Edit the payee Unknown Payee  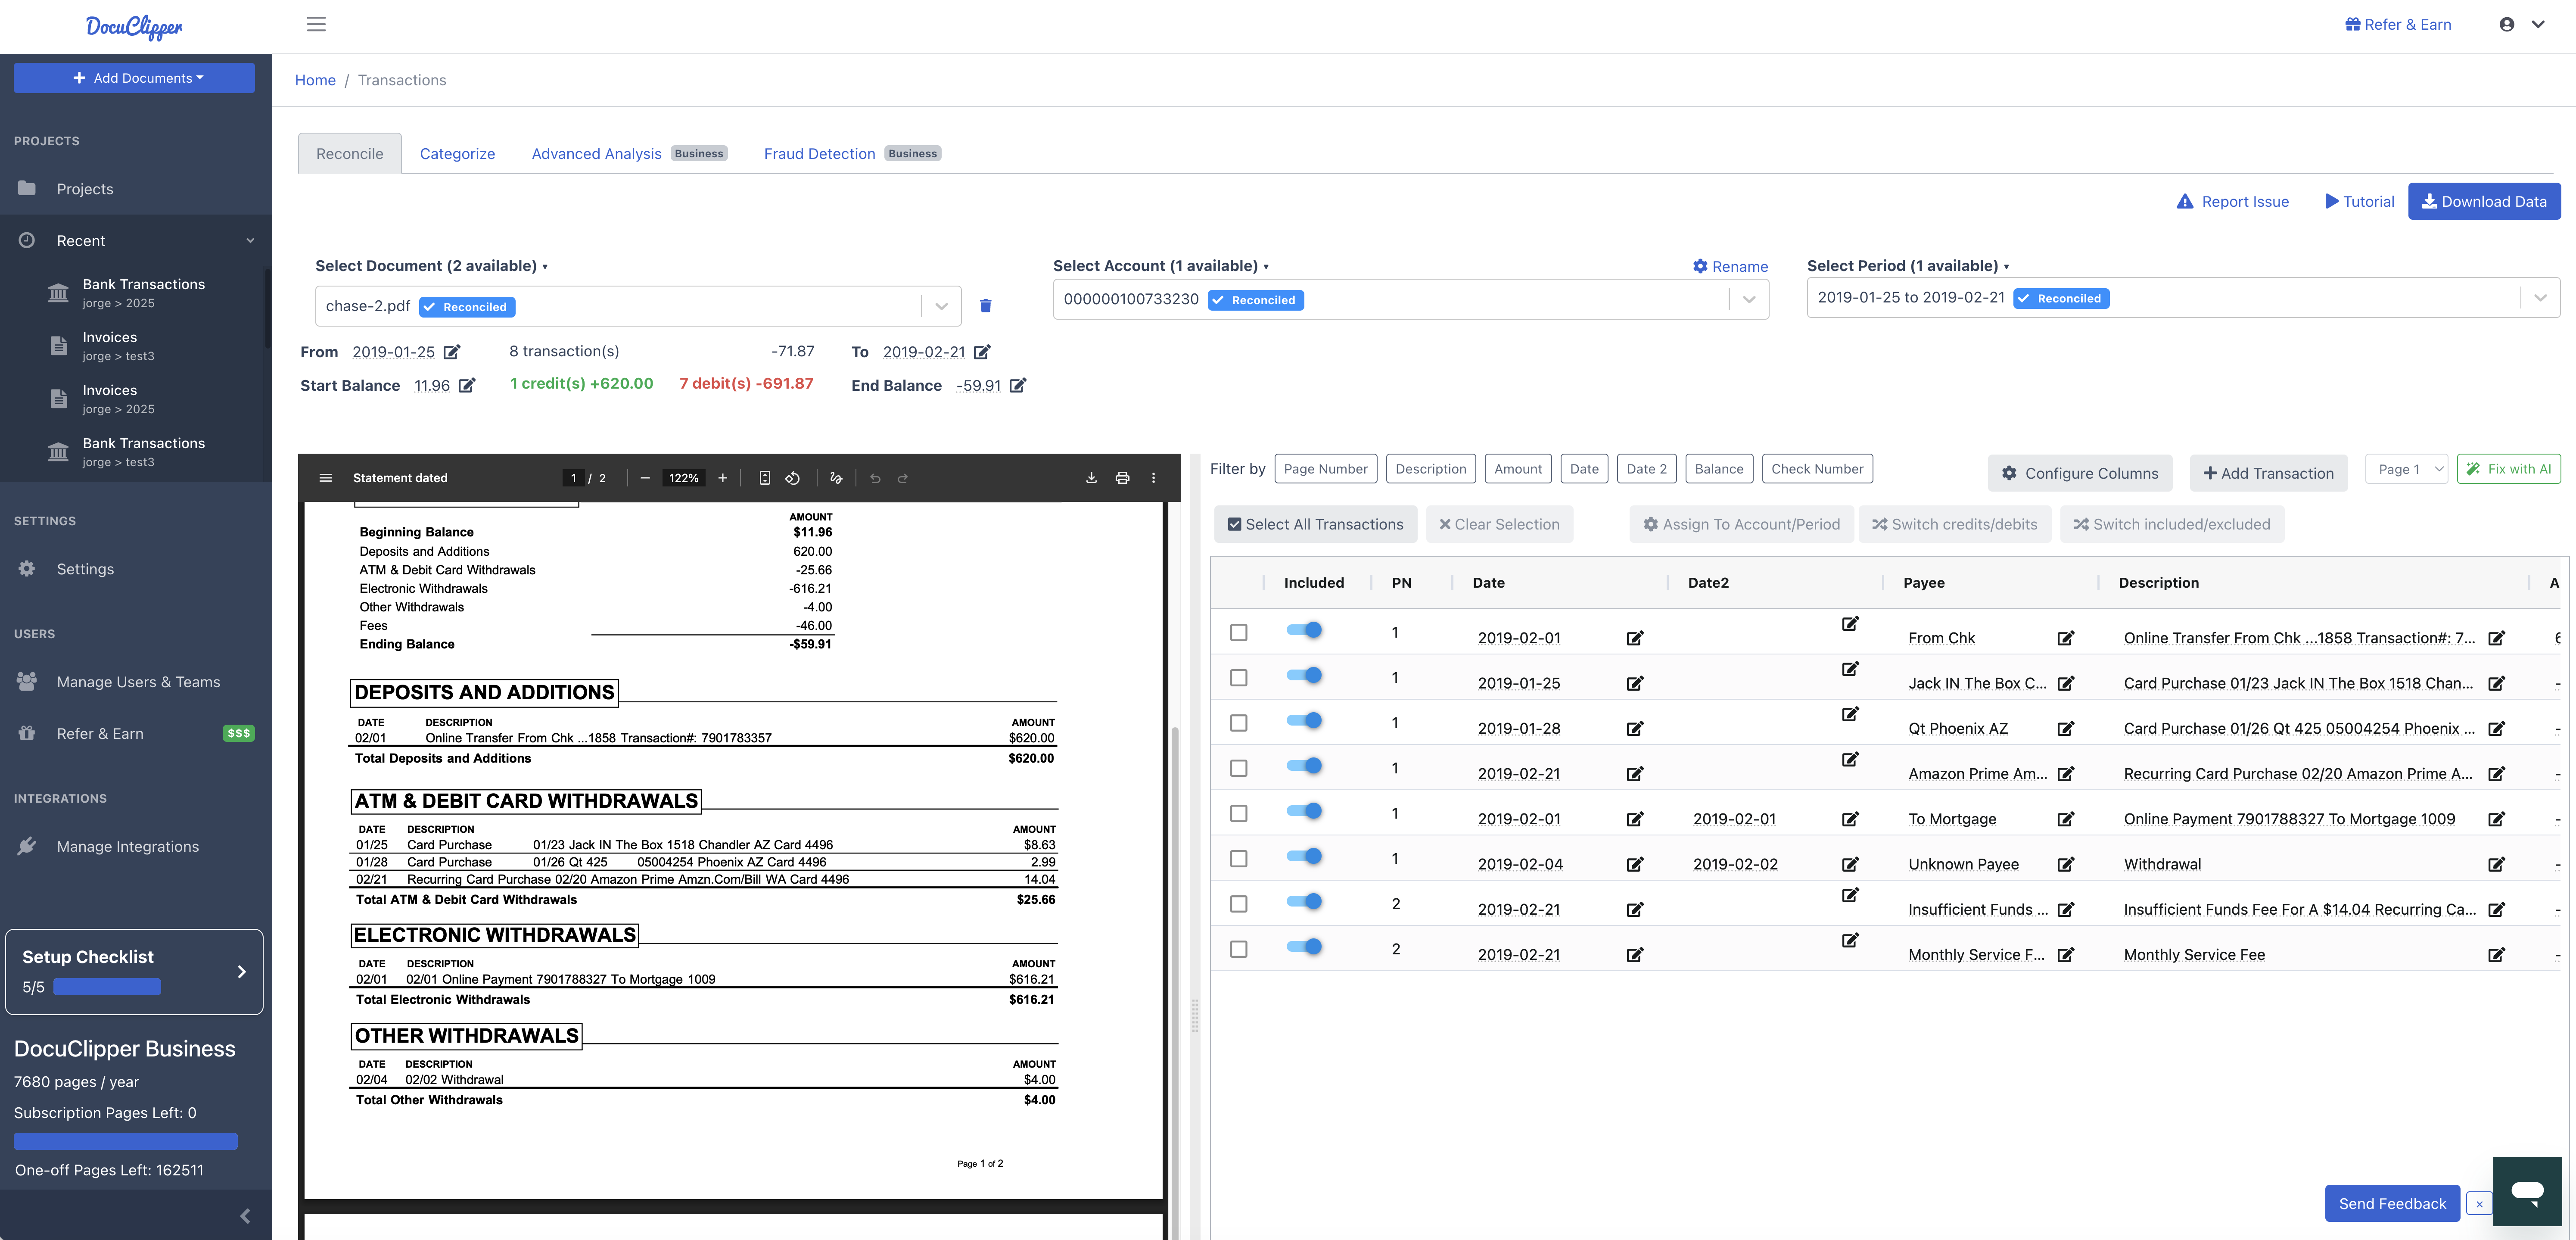click(x=2066, y=864)
